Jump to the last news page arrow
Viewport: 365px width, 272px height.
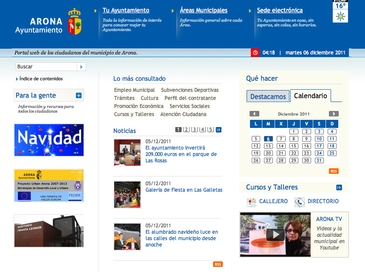[x=219, y=130]
